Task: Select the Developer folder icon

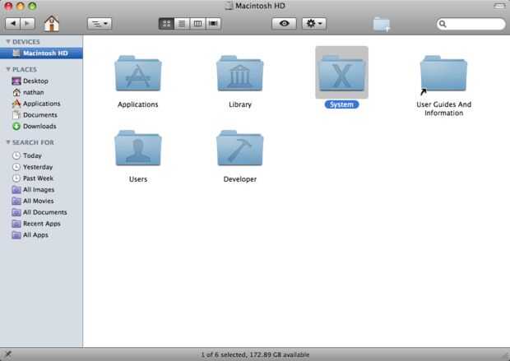Action: [240, 148]
